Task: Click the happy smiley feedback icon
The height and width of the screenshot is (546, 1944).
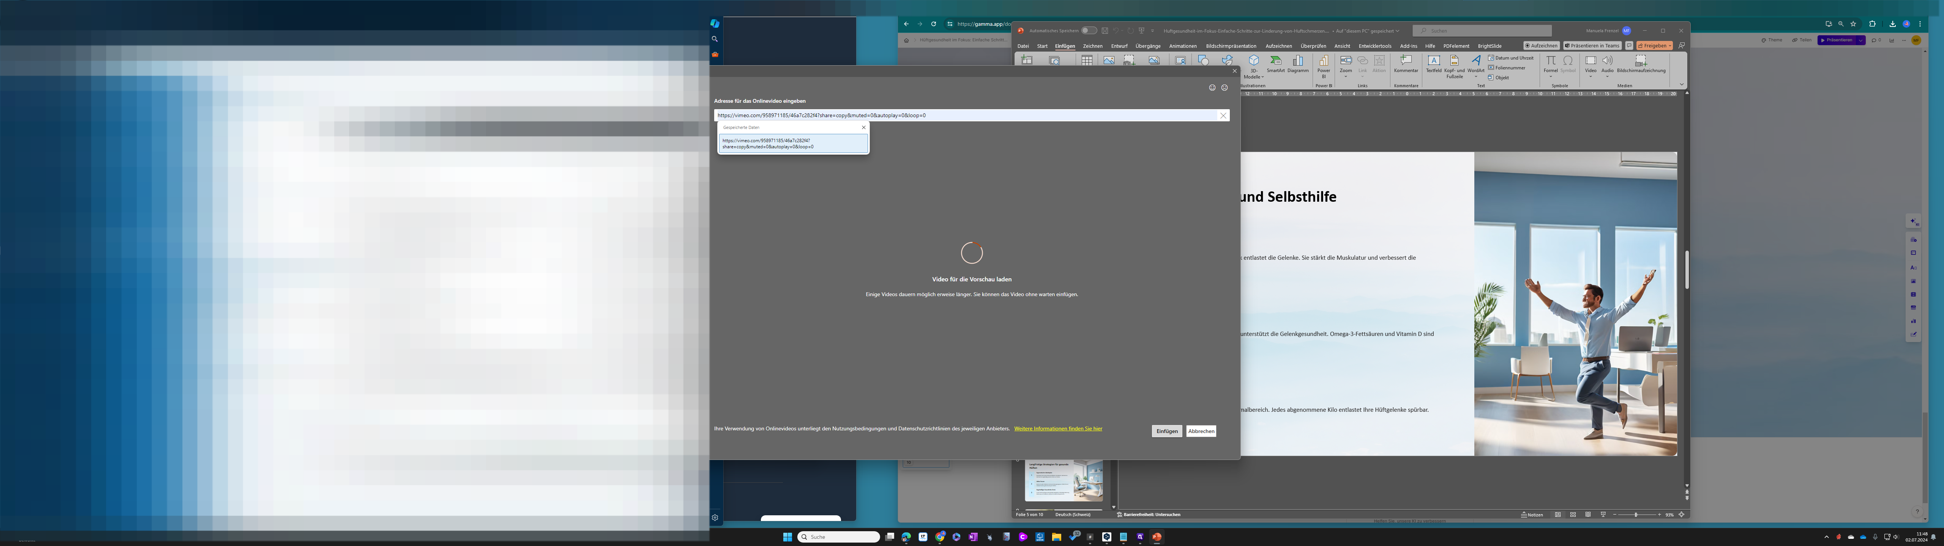Action: [1212, 88]
